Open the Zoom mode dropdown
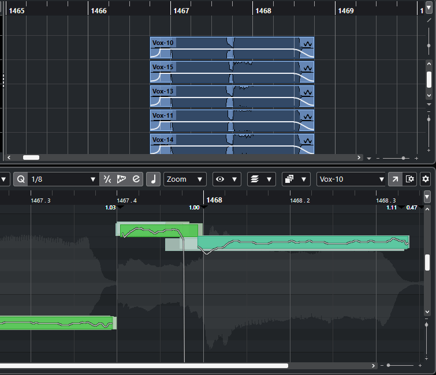Screen dimensions: 436x375 [x=185, y=179]
